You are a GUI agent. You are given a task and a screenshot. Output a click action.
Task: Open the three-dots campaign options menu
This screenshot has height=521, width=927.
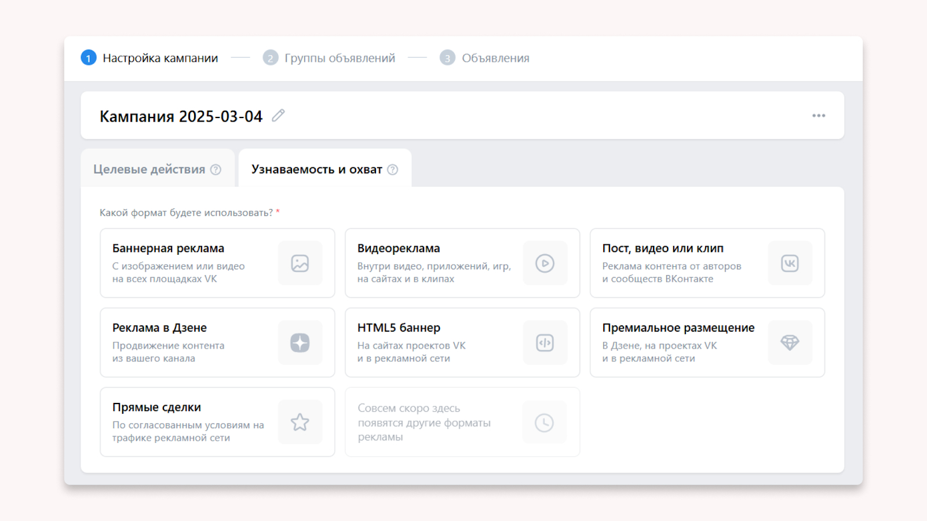tap(818, 116)
